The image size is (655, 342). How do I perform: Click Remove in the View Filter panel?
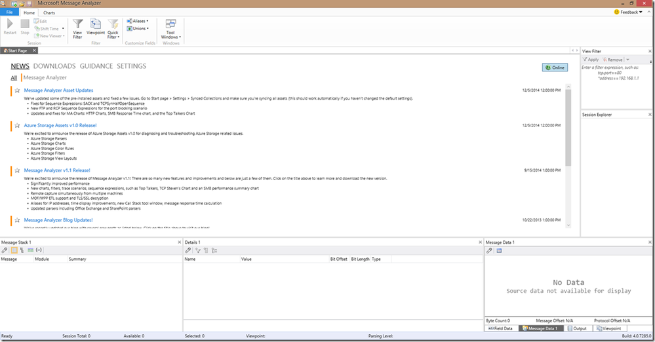coord(613,60)
